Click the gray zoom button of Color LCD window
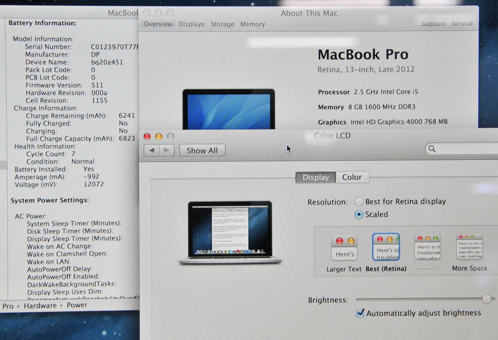 pos(171,136)
